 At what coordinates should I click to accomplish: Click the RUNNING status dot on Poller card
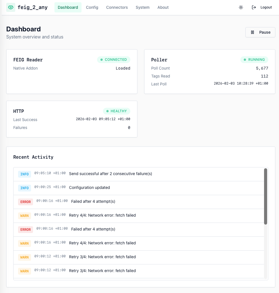(x=244, y=60)
